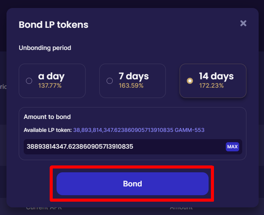264x215 pixels.
Task: Click the 'Unbonding period' heading
Action: 45,48
